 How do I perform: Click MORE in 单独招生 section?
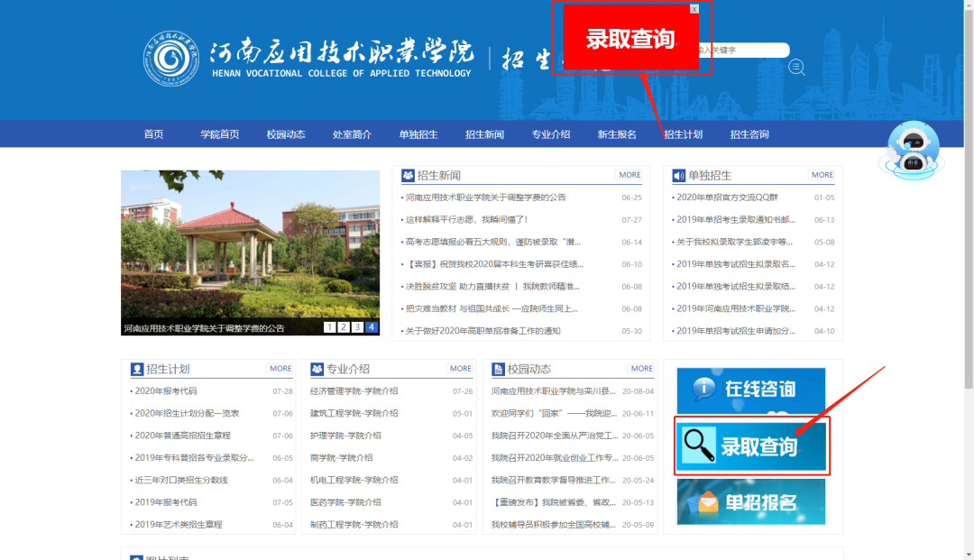(x=822, y=175)
